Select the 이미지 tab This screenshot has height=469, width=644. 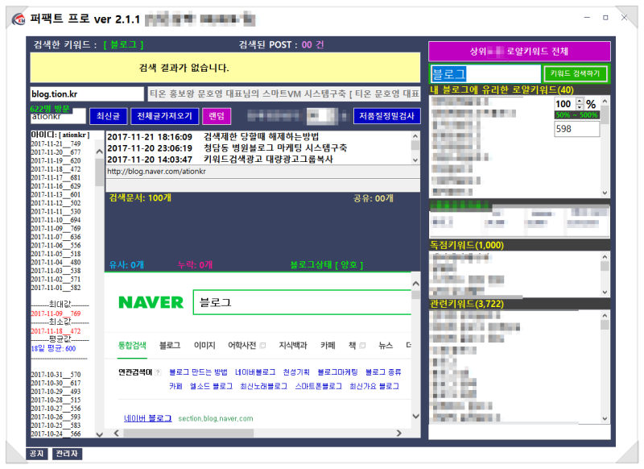(204, 345)
